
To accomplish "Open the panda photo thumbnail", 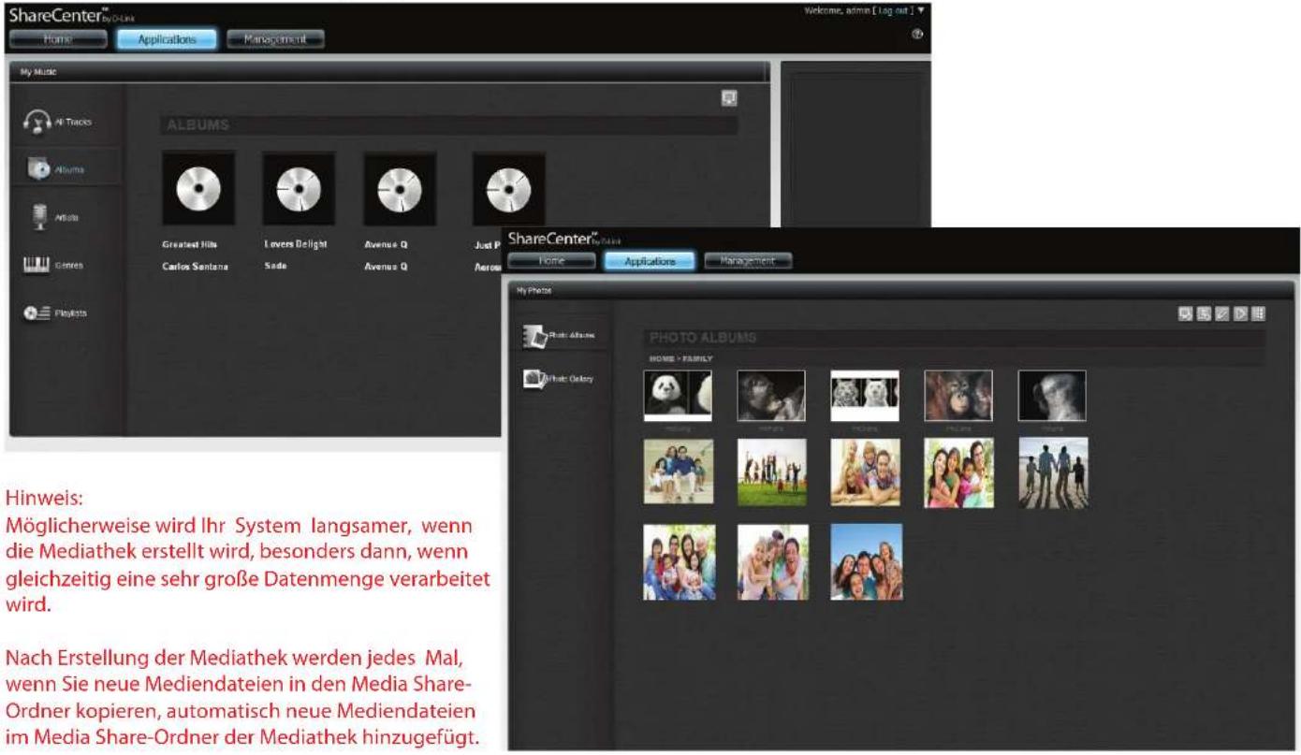I will [x=678, y=396].
